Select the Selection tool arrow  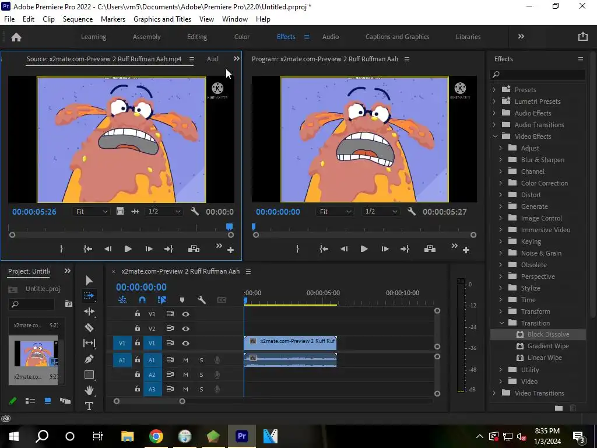coord(89,281)
